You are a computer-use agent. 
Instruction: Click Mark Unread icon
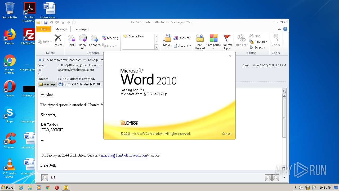pyautogui.click(x=200, y=42)
